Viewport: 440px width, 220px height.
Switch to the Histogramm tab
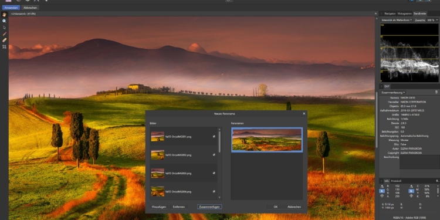[404, 13]
